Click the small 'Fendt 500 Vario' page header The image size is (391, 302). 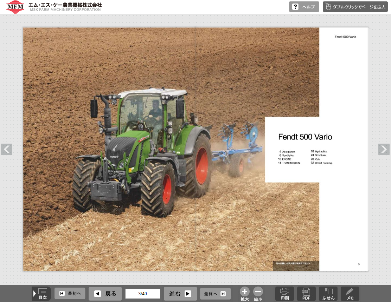pos(345,37)
